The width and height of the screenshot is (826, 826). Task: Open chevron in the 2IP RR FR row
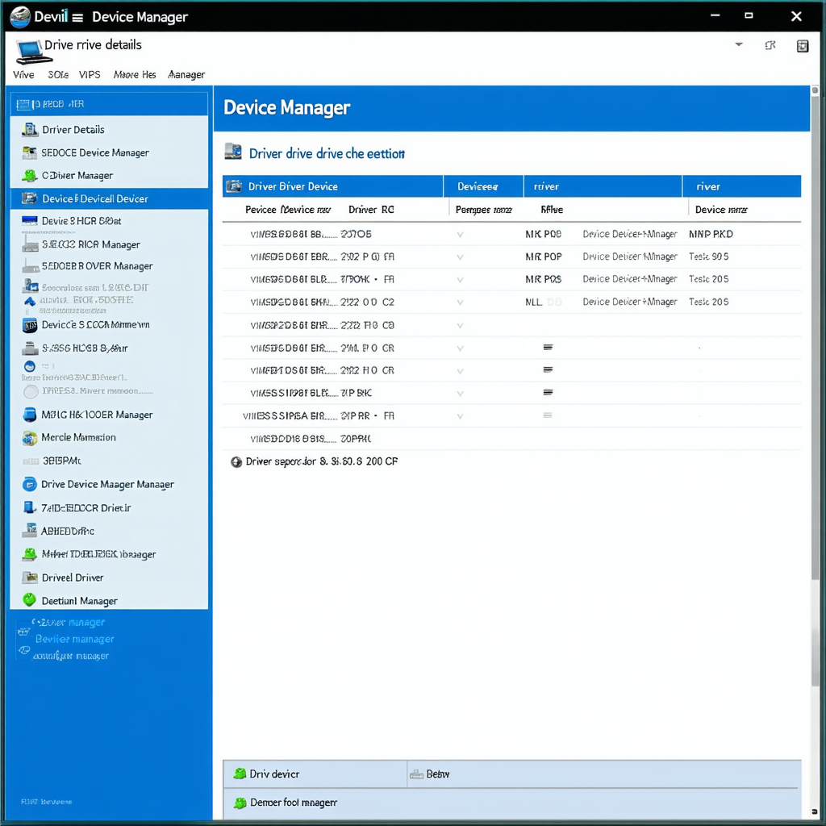point(460,416)
